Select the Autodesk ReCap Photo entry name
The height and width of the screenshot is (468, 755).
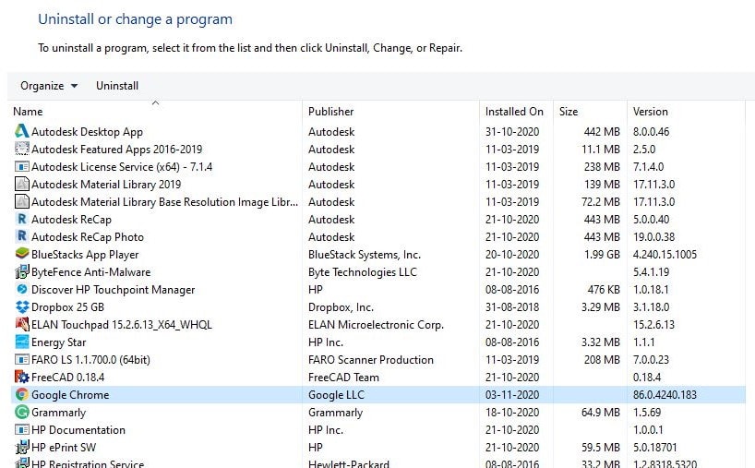pos(88,237)
